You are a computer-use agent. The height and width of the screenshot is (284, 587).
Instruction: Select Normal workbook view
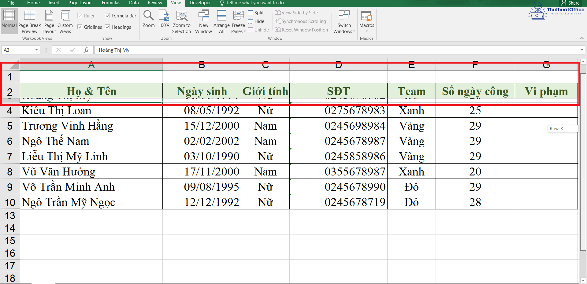tap(9, 21)
